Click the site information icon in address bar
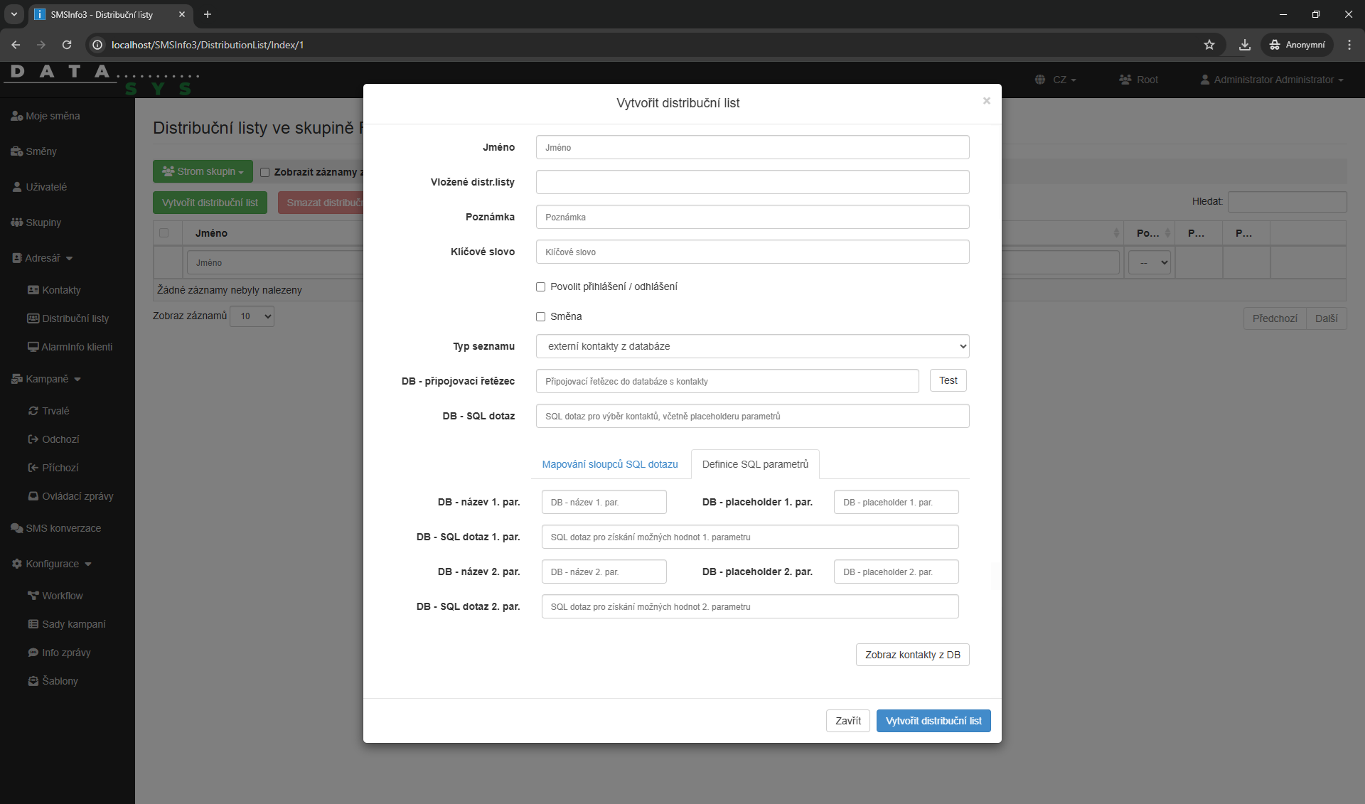 (98, 45)
